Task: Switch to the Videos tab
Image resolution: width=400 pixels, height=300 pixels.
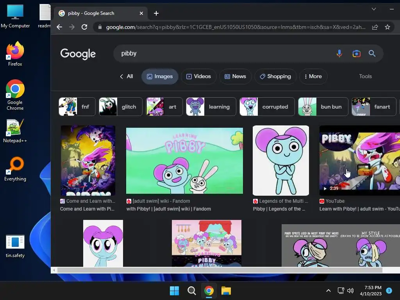Action: [198, 76]
